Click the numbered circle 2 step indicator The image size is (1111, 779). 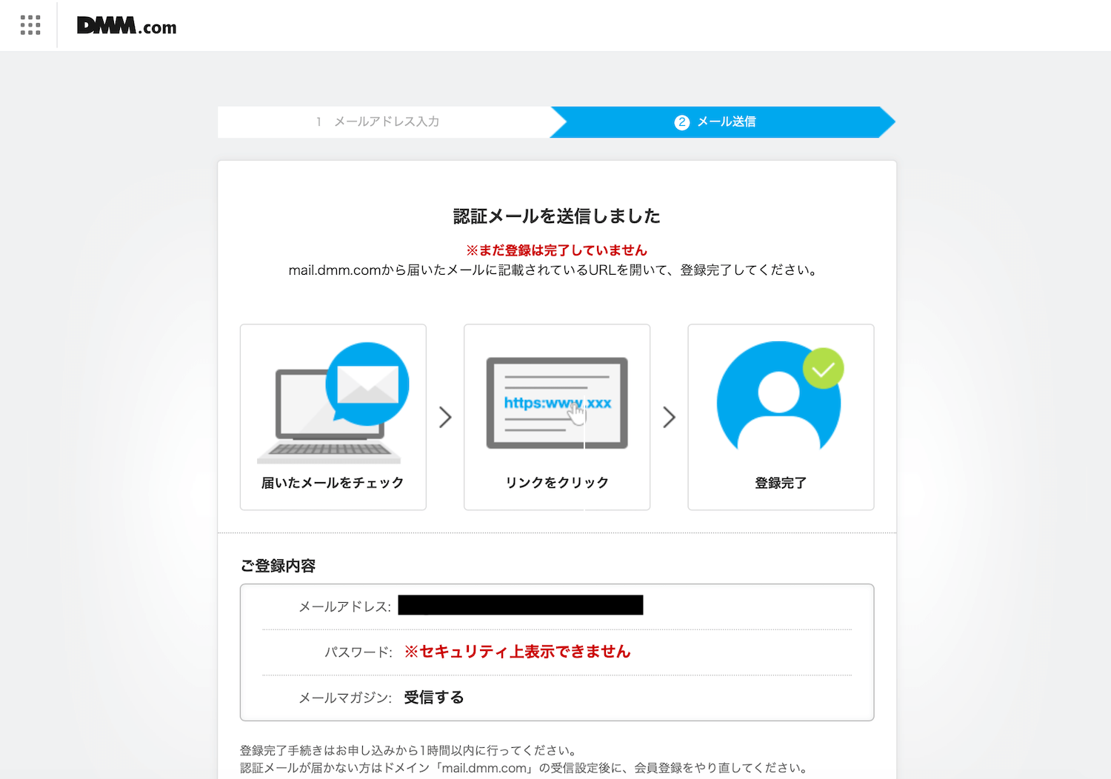coord(681,122)
